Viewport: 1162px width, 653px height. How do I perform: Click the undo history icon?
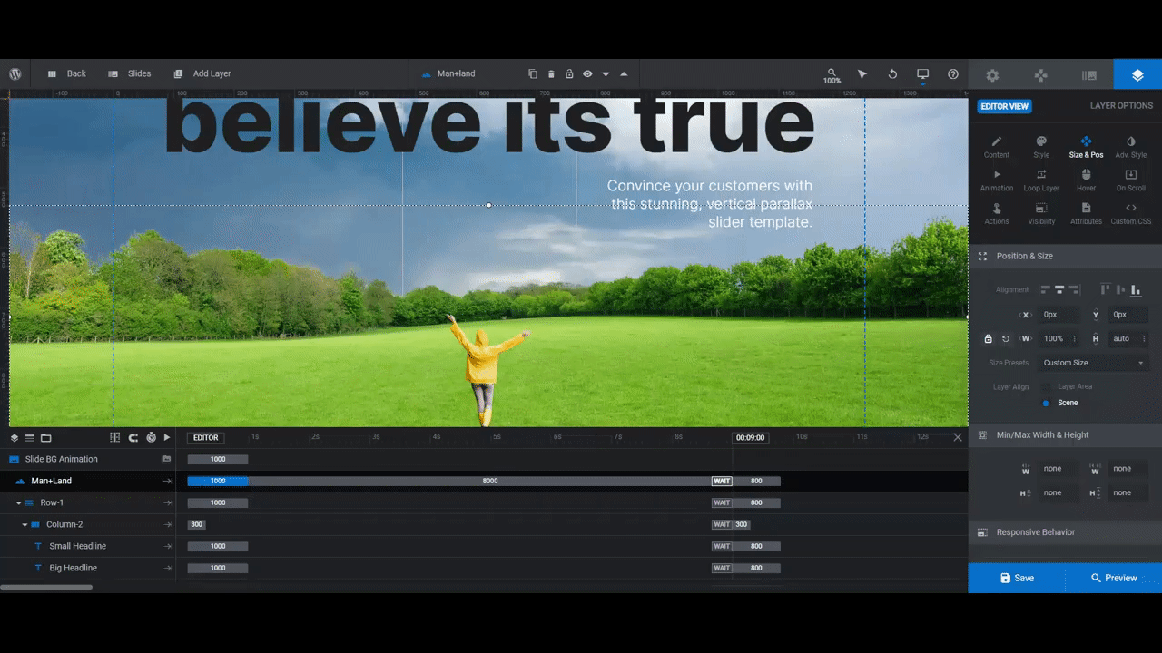[892, 73]
